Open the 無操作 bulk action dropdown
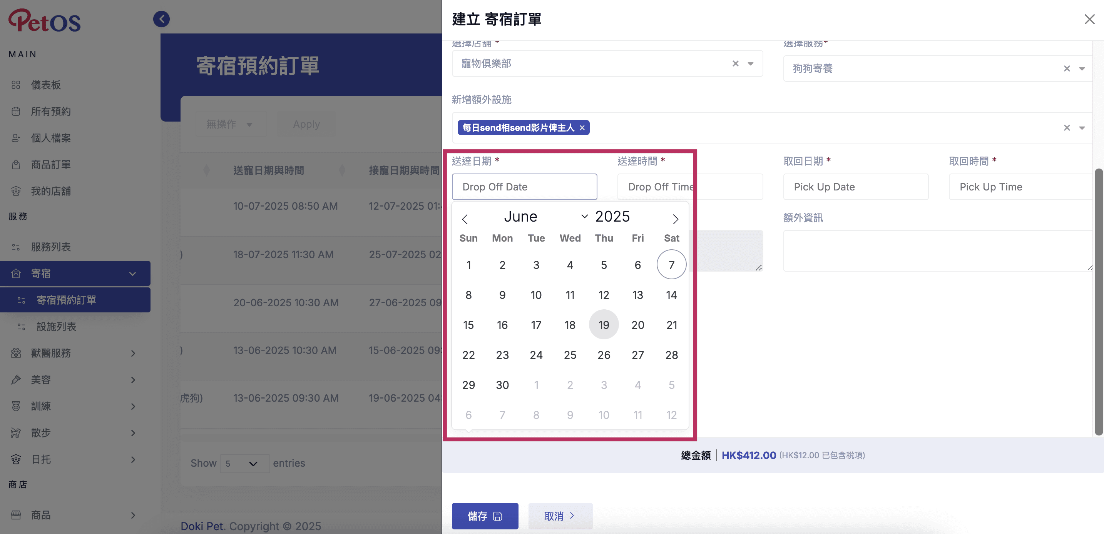This screenshot has width=1104, height=534. coord(231,124)
